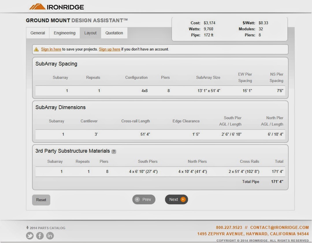Click the help question mark icon
The width and height of the screenshot is (312, 243).
[x=114, y=152]
